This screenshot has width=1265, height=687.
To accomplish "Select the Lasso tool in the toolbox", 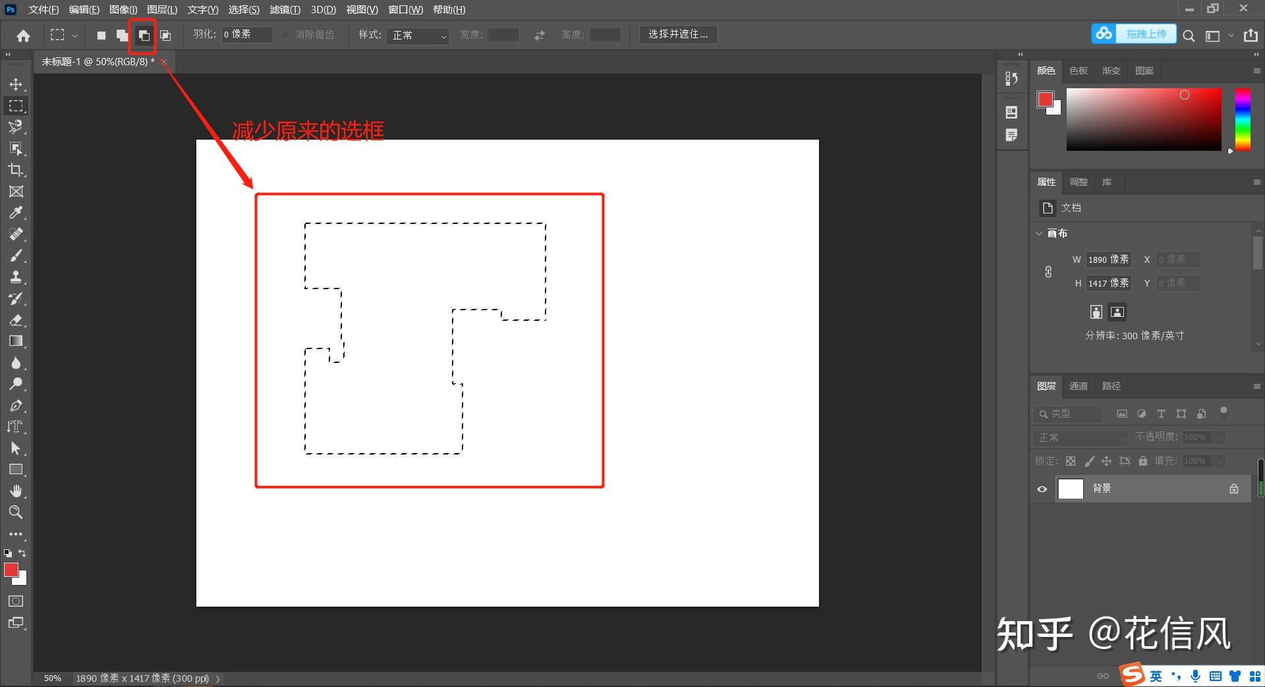I will (16, 126).
